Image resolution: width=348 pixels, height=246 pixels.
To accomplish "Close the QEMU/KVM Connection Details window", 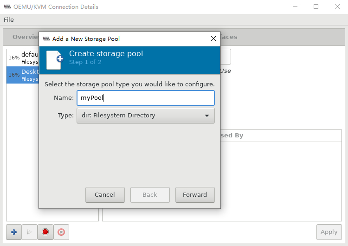I will point(337,6).
